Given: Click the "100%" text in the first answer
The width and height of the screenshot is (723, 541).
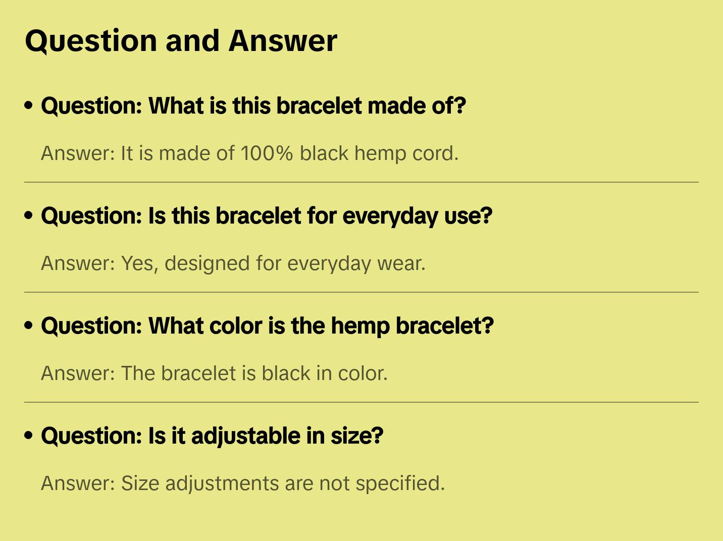Looking at the screenshot, I should (267, 153).
